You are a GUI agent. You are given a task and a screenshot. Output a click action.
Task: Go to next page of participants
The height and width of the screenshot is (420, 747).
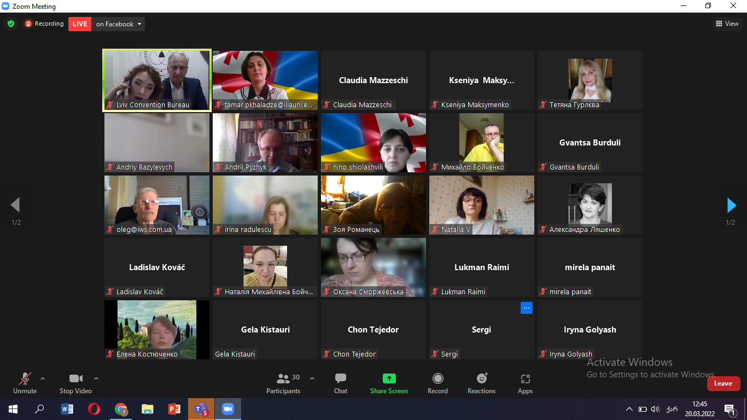click(731, 205)
